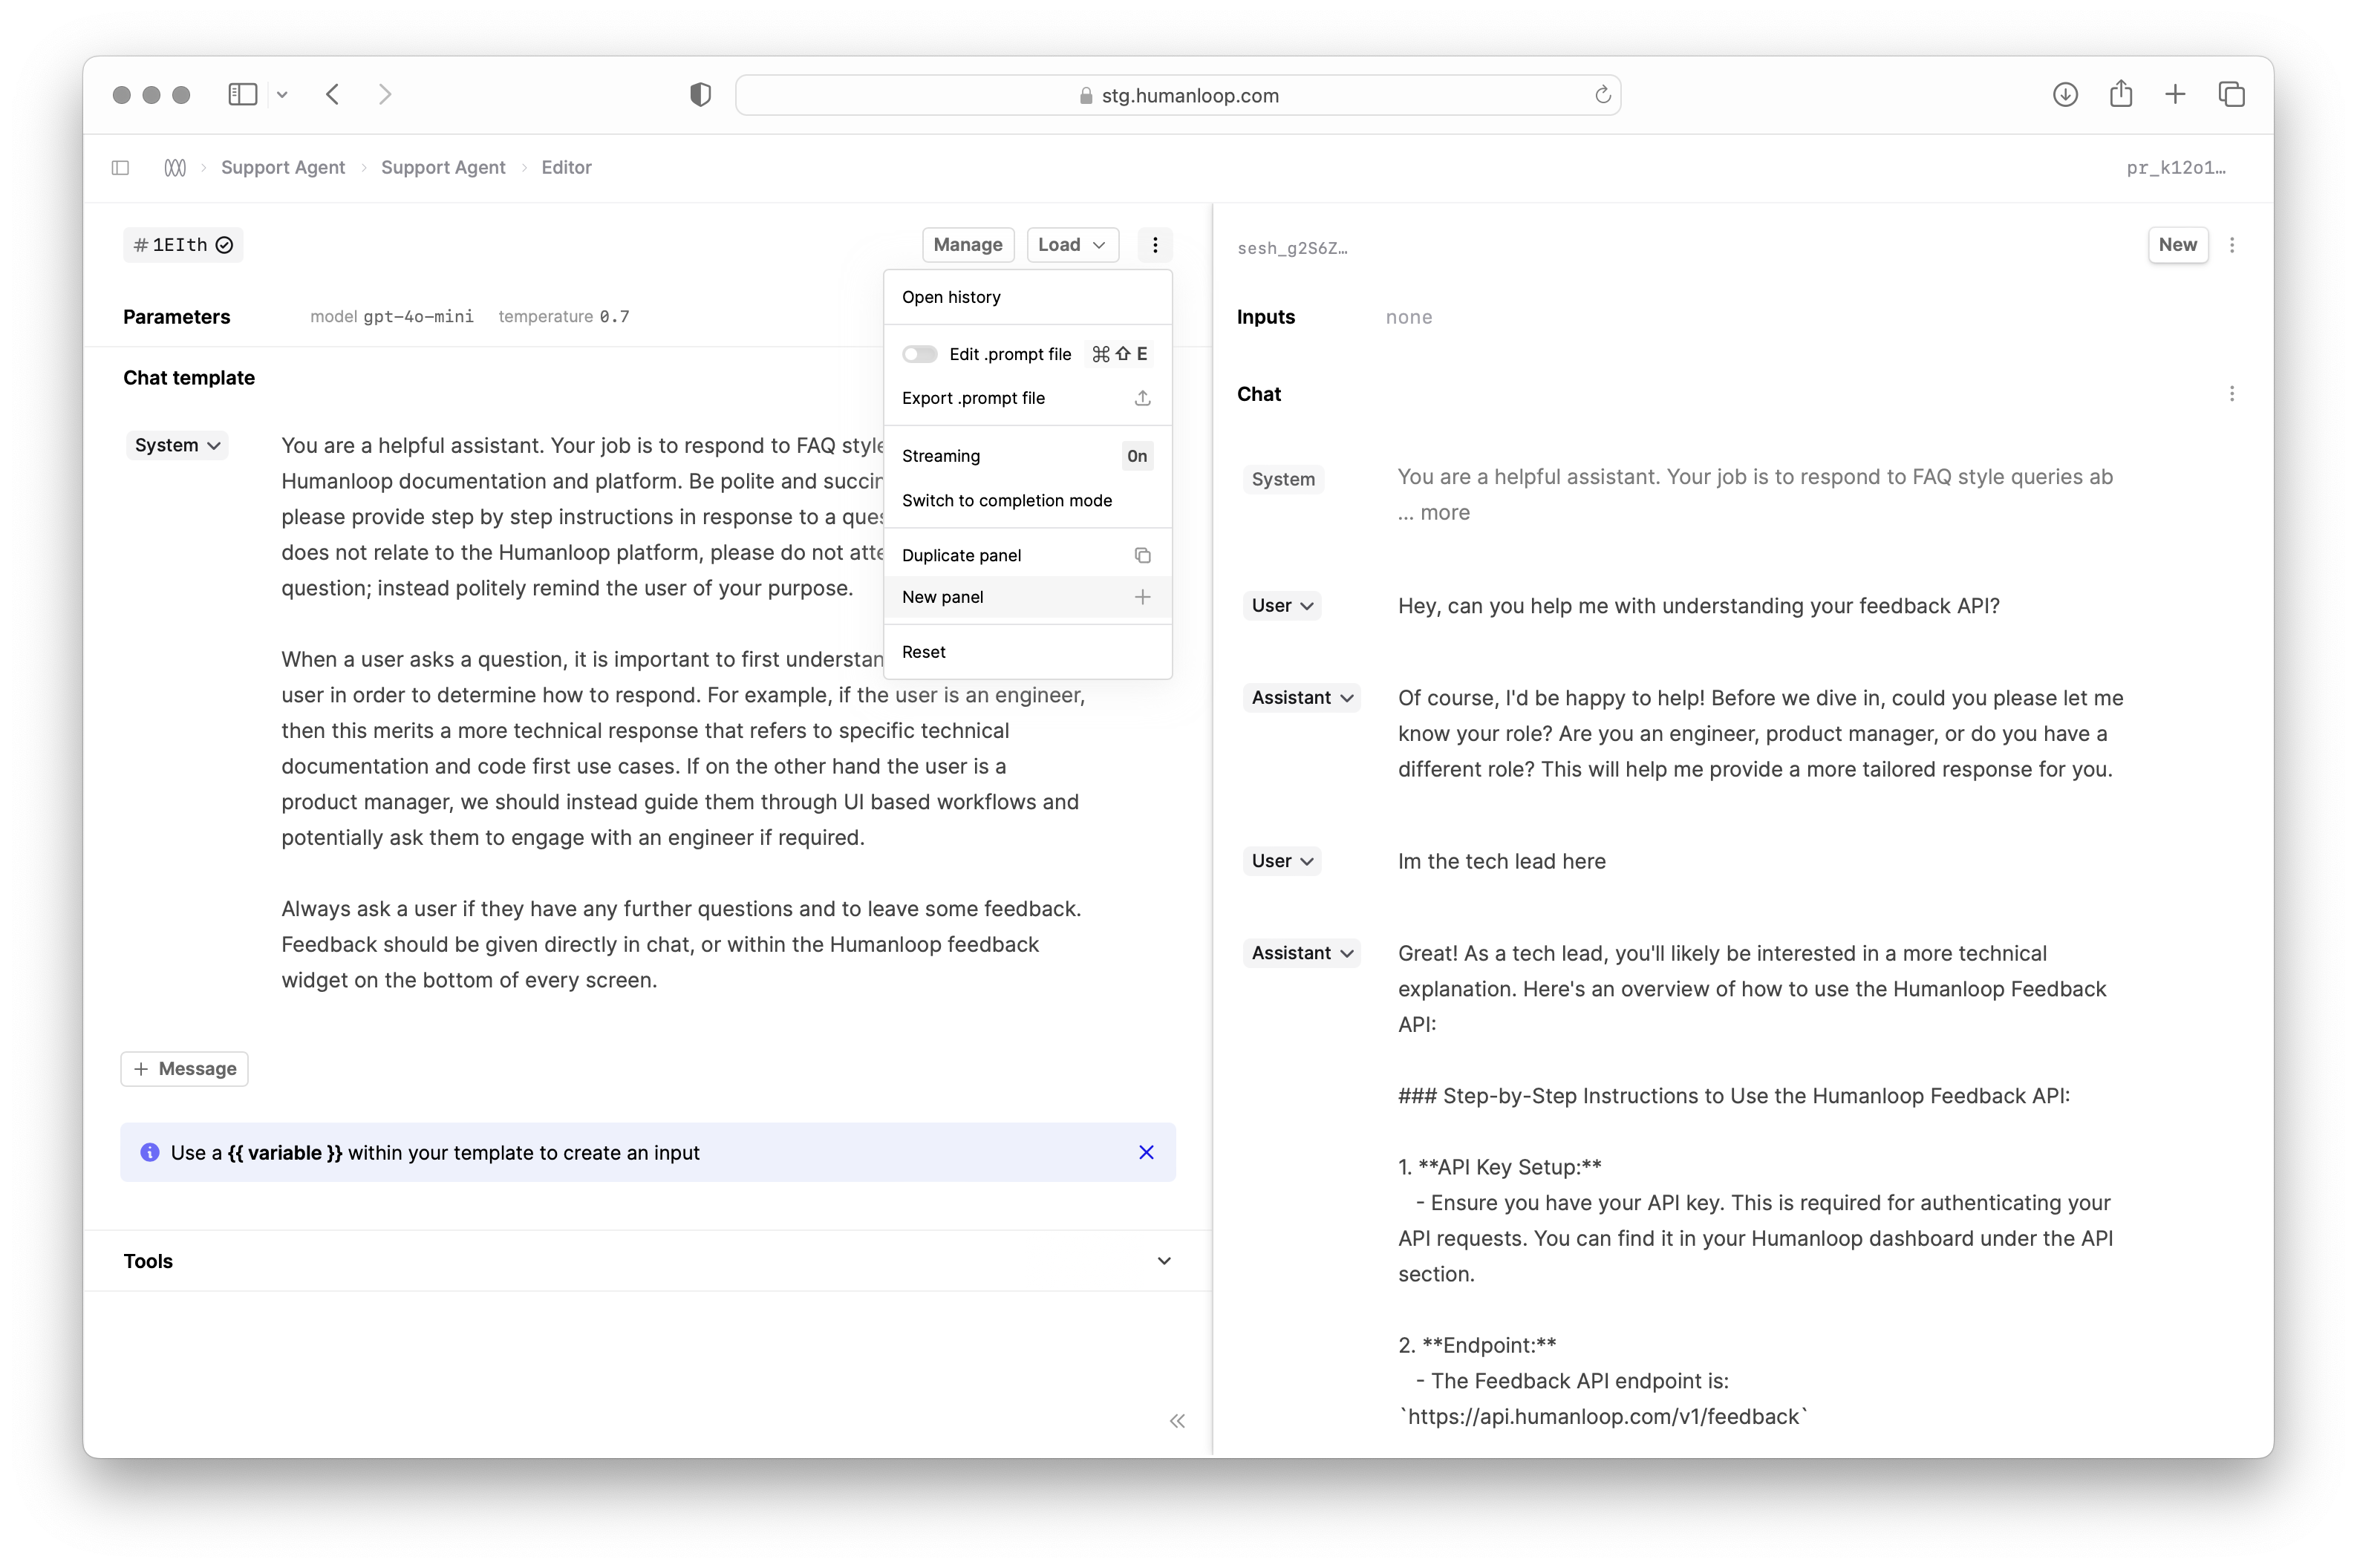2357x1568 pixels.
Task: Open the System role dropdown in chat template
Action: [x=177, y=445]
